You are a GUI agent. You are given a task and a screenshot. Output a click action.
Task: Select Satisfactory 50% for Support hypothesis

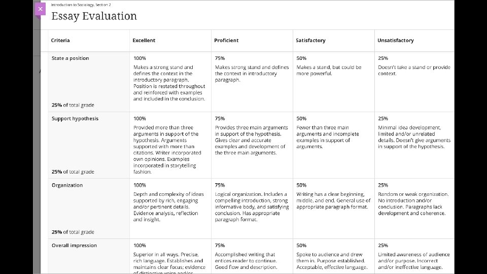(x=334, y=145)
